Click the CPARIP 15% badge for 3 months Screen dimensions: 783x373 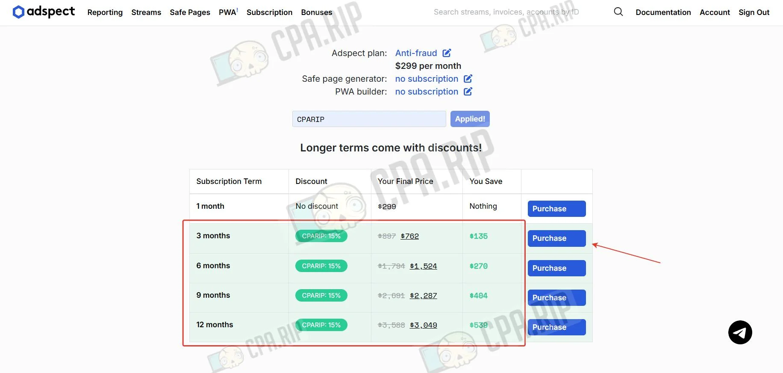tap(321, 236)
